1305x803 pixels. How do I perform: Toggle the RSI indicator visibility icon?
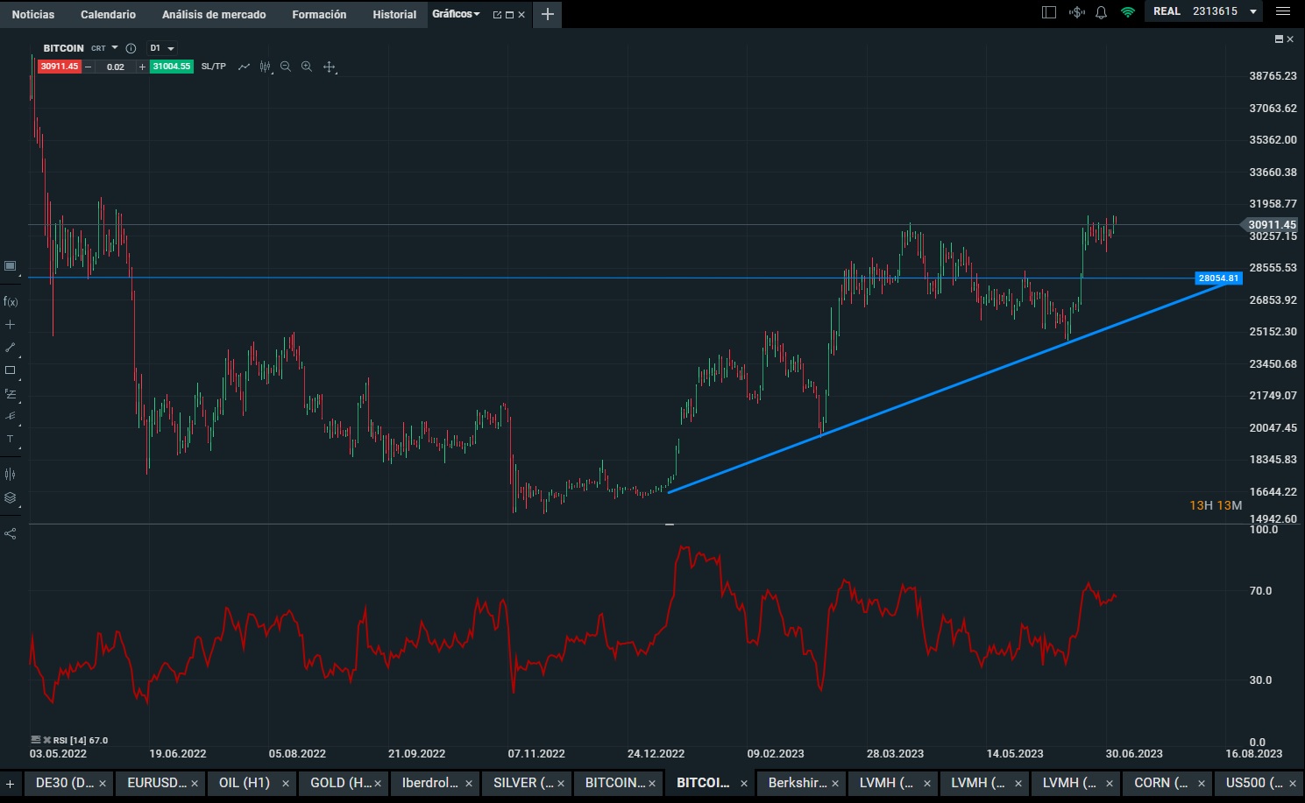click(x=35, y=740)
